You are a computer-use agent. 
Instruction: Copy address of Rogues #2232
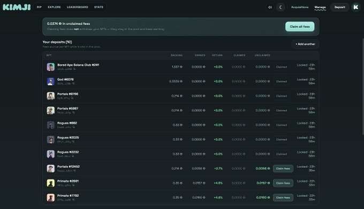[73, 156]
